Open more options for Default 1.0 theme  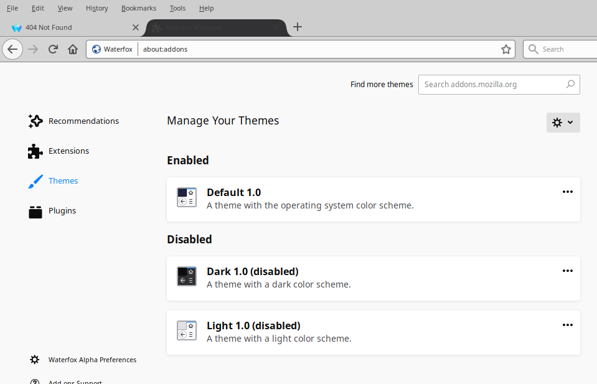(567, 192)
